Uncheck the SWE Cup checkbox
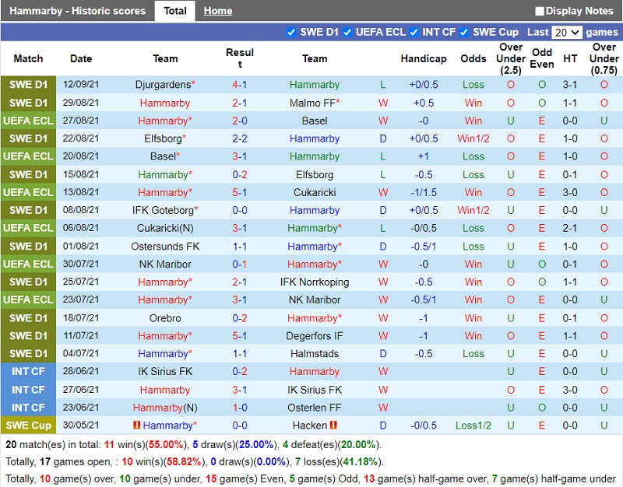The image size is (623, 487). pyautogui.click(x=464, y=32)
